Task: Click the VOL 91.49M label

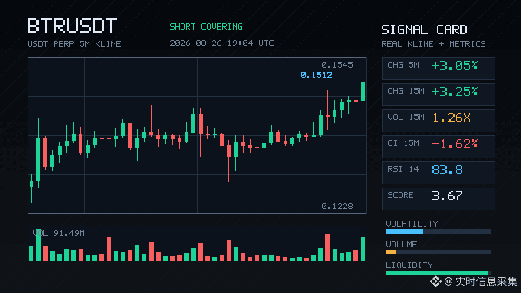Action: tap(59, 233)
